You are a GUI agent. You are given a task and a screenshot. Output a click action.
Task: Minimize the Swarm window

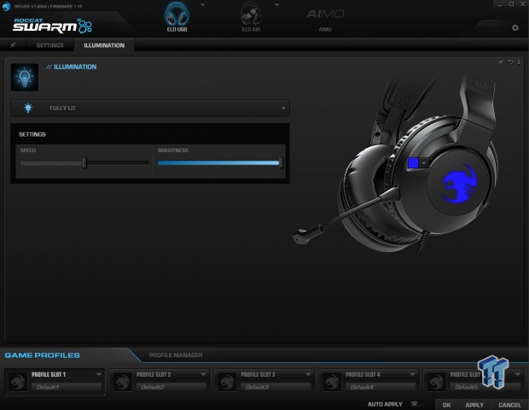tap(499, 4)
